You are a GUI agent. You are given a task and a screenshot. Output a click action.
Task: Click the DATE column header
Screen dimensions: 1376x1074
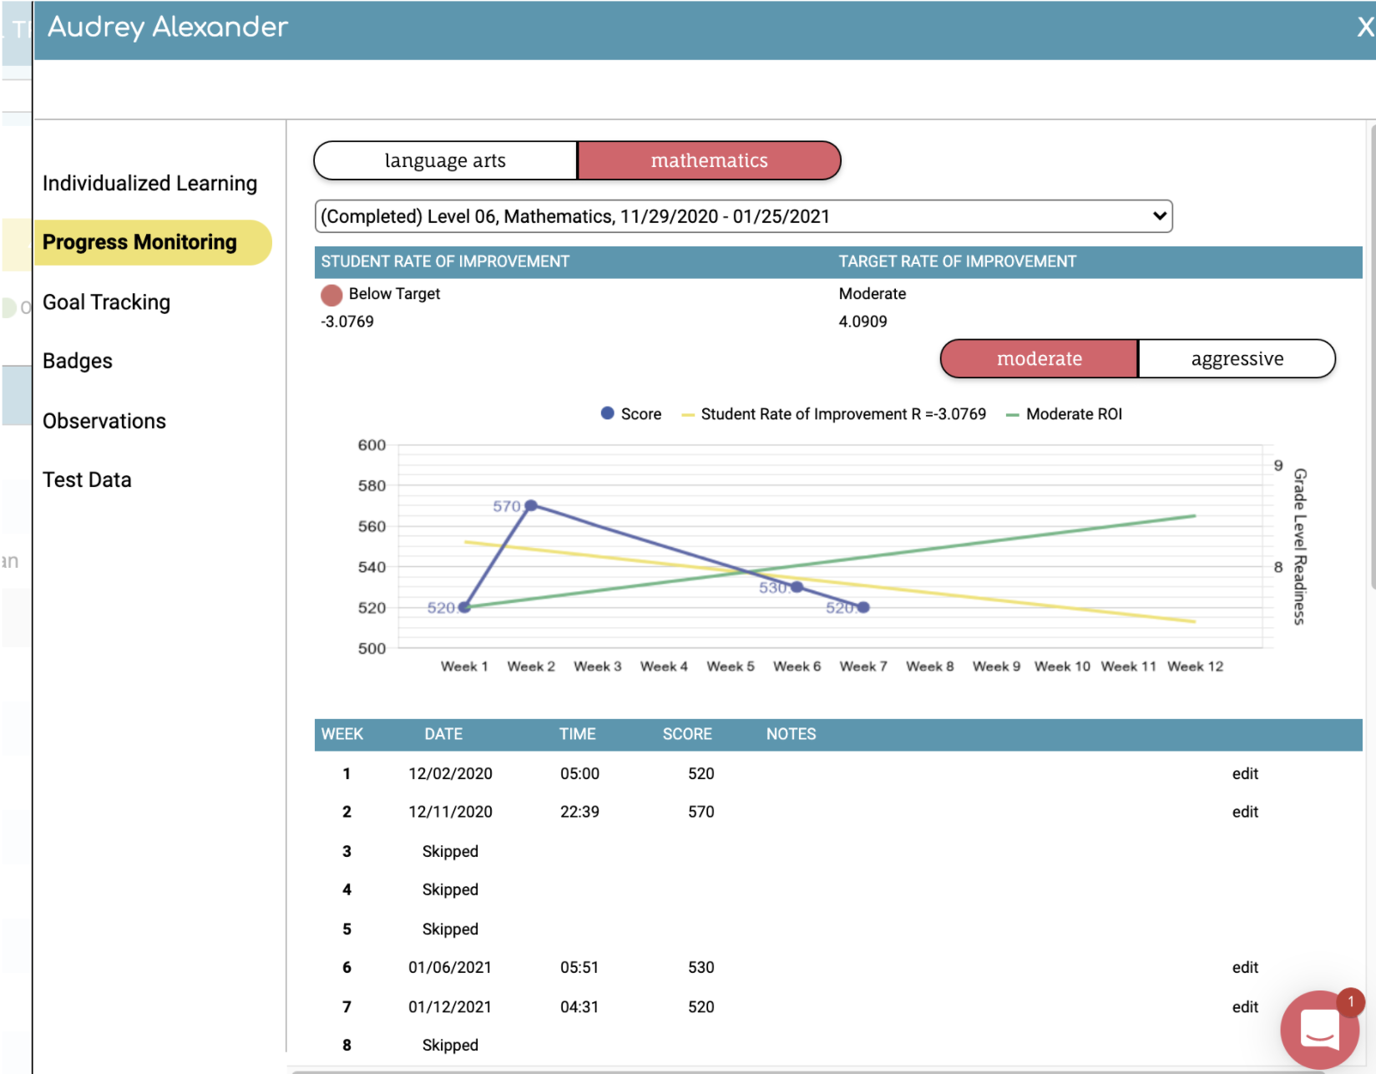tap(443, 734)
